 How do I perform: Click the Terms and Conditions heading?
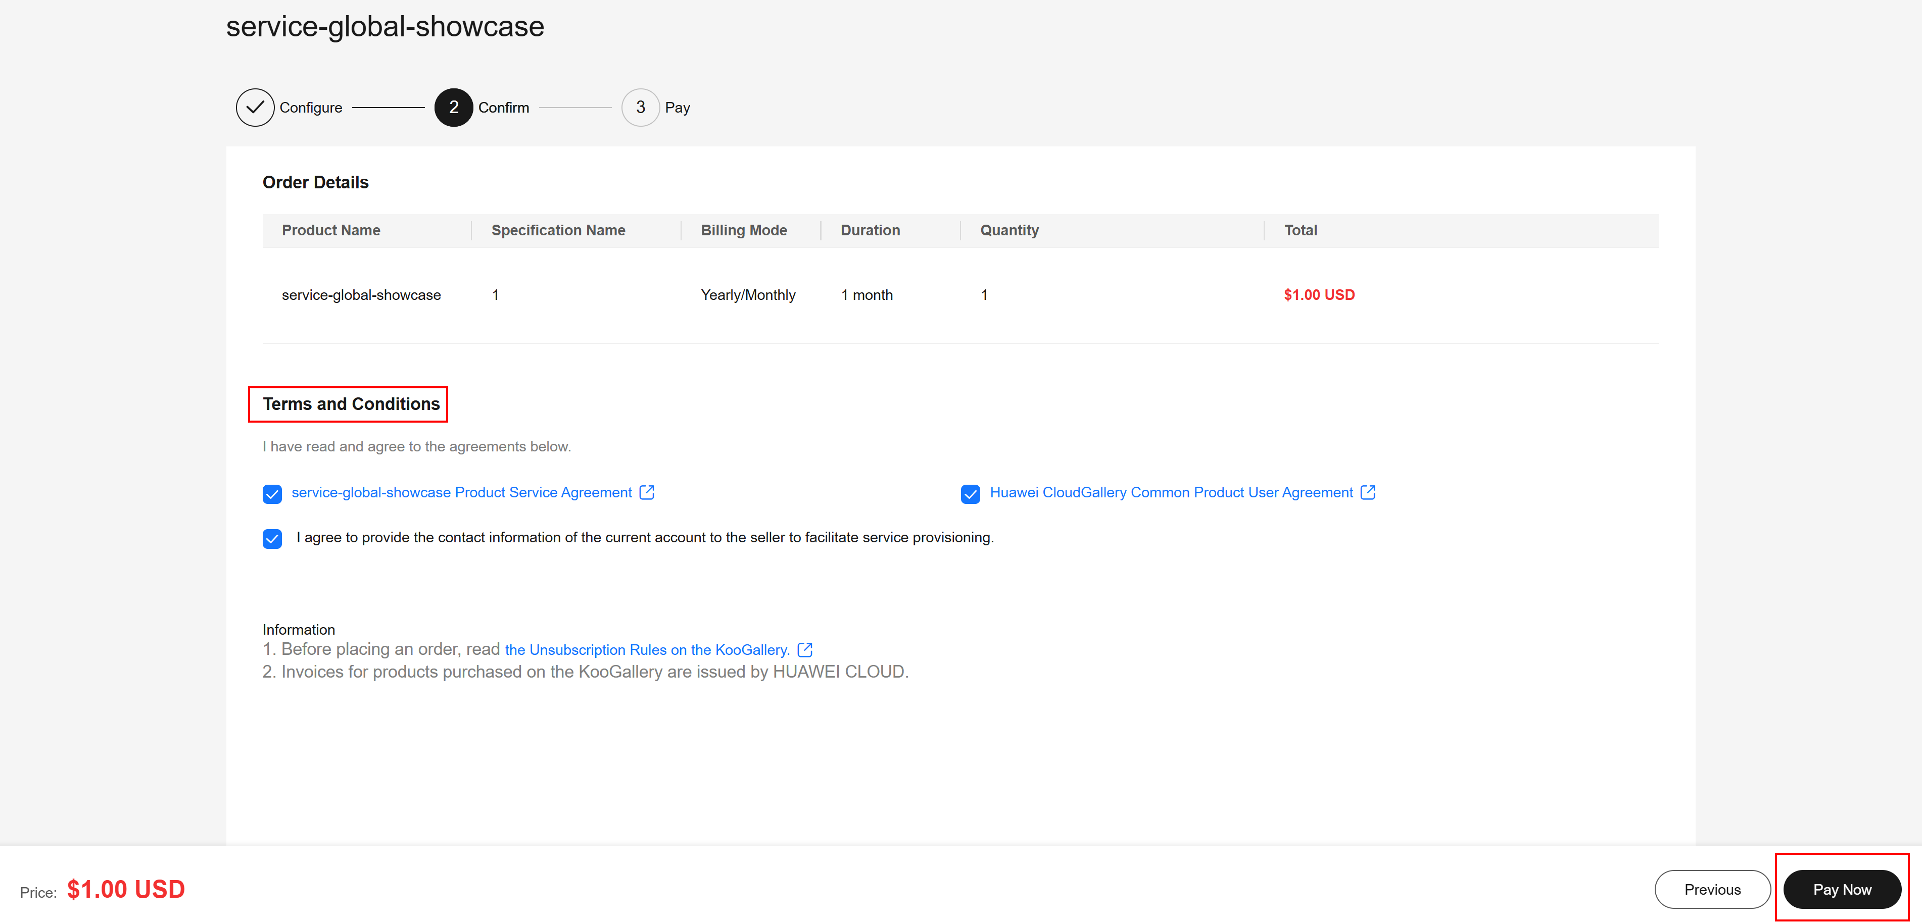352,403
